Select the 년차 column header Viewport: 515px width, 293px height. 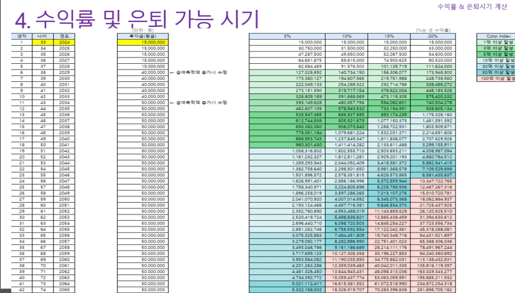point(22,36)
